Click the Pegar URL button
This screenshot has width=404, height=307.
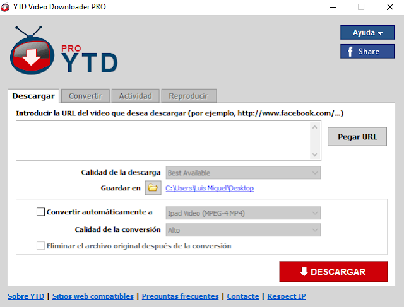point(357,137)
